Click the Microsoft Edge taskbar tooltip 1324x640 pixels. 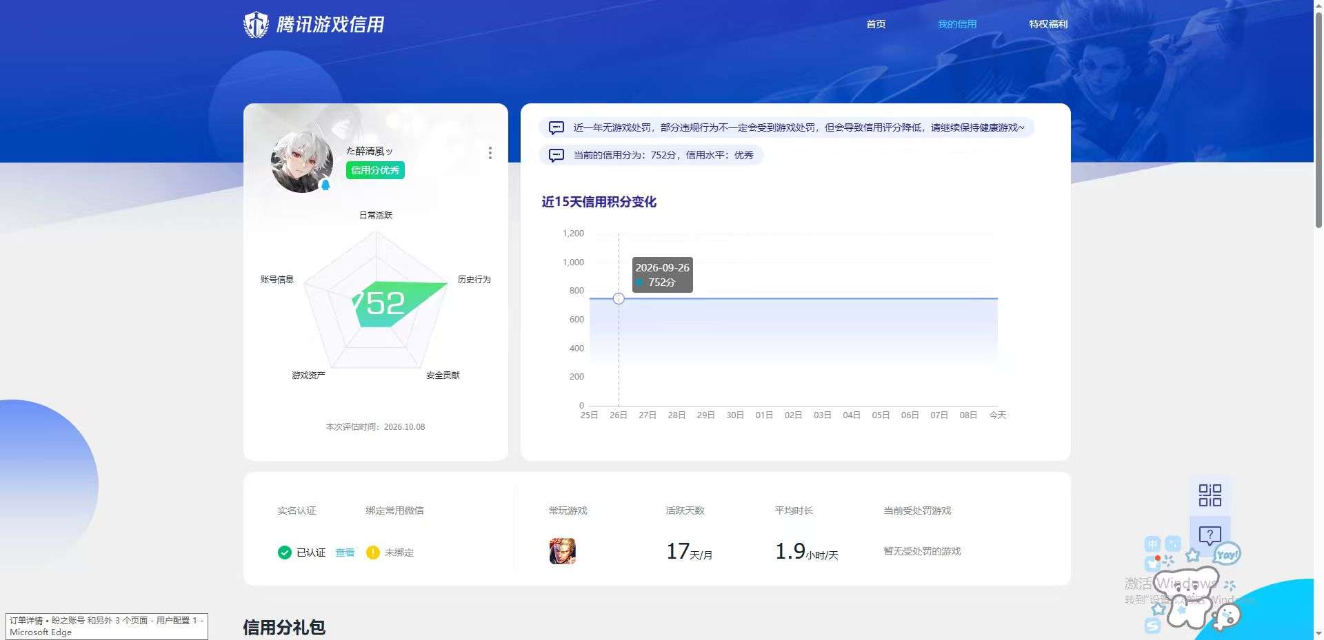(107, 626)
